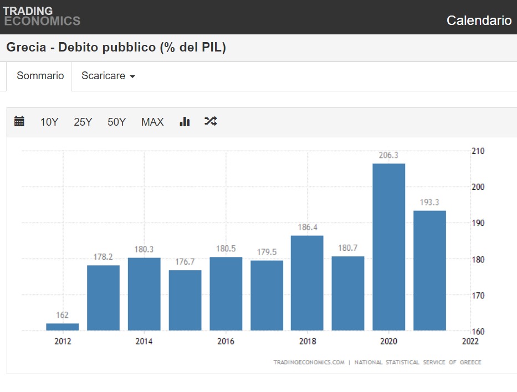Open the TRADINGECONOMICS.COM source link
The width and height of the screenshot is (517, 392).
[309, 362]
